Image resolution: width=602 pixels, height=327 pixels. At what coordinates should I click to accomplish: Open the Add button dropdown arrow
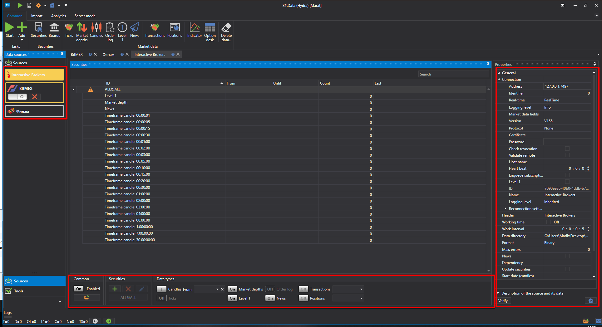(22, 40)
